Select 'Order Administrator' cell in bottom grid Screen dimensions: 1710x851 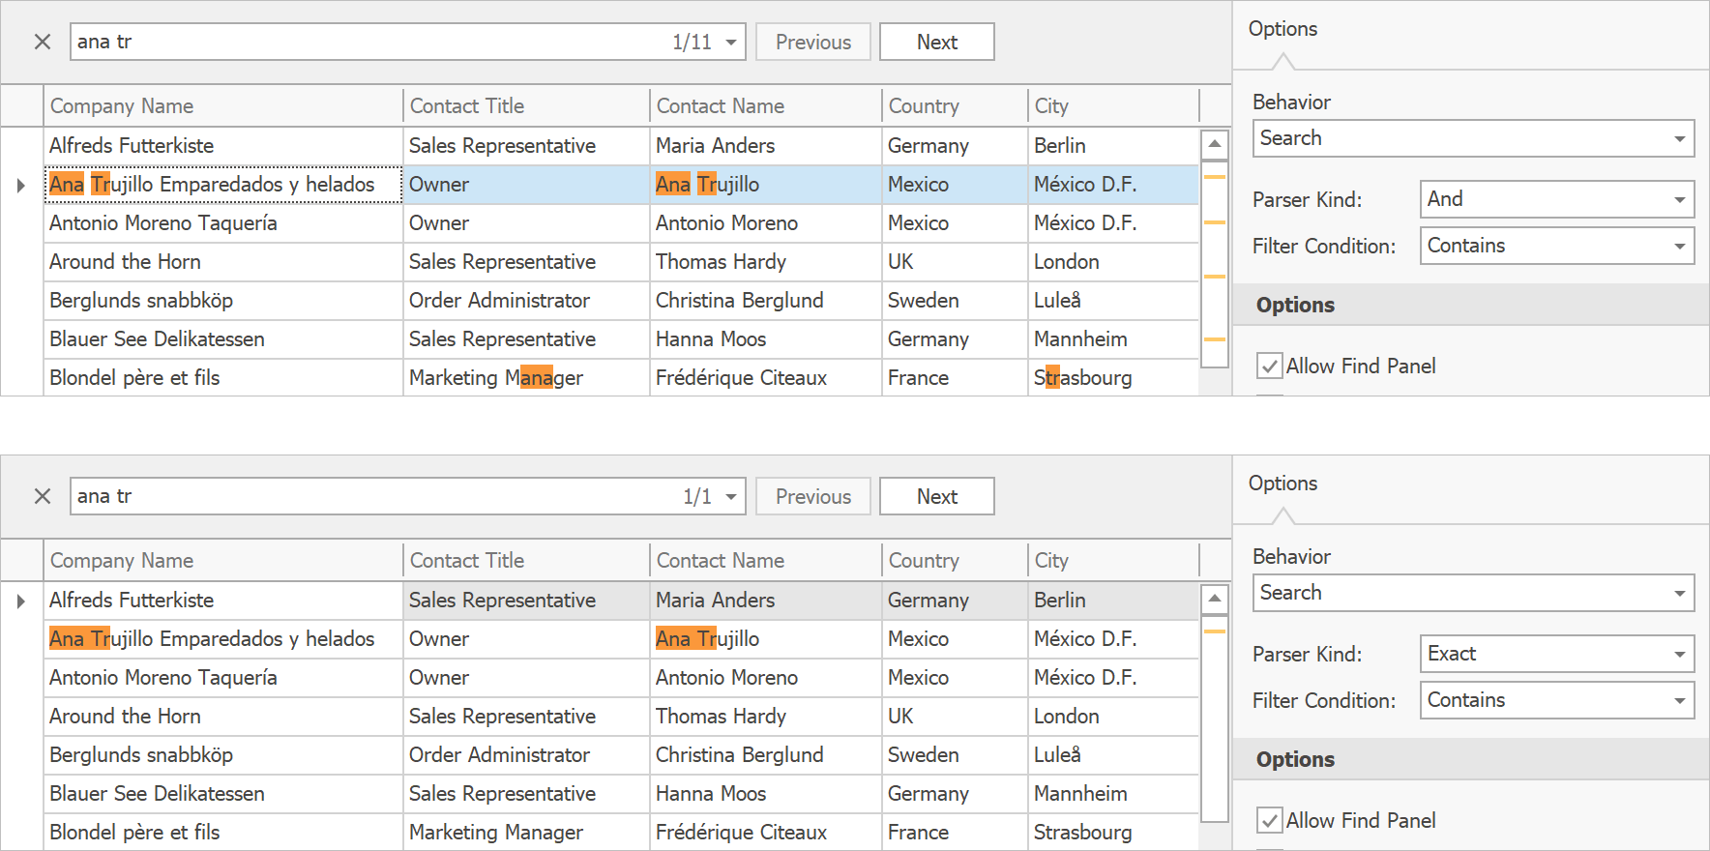tap(526, 755)
